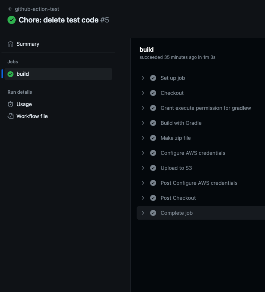
Task: Click the back arrow beside github-action-test
Action: (x=10, y=9)
